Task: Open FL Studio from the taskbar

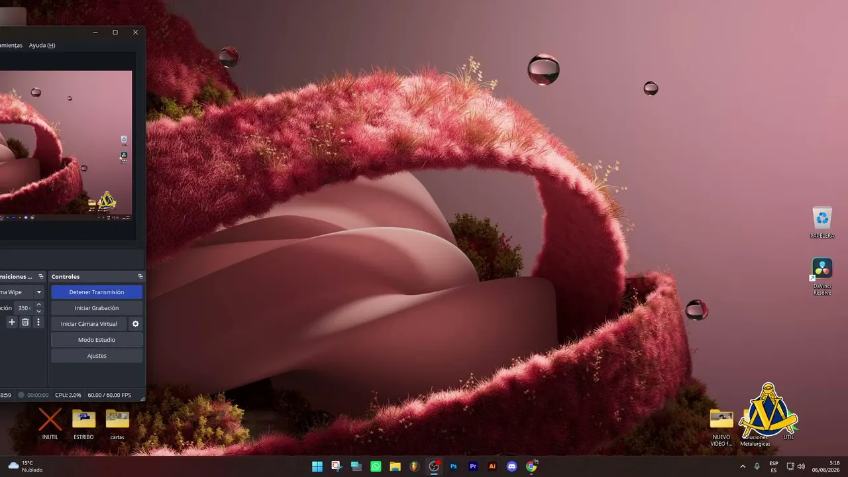Action: point(415,466)
